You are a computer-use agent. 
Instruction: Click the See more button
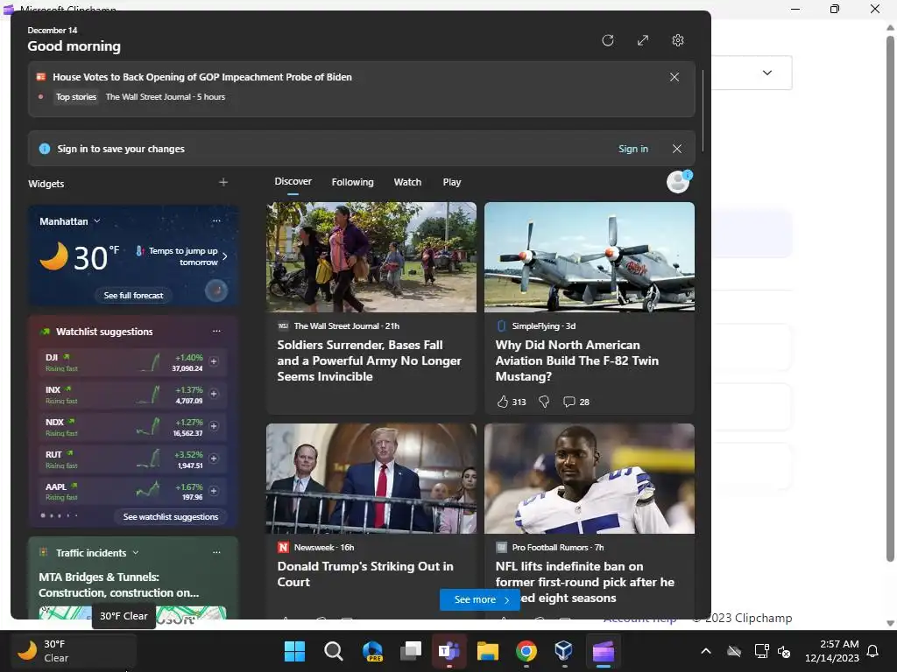479,599
